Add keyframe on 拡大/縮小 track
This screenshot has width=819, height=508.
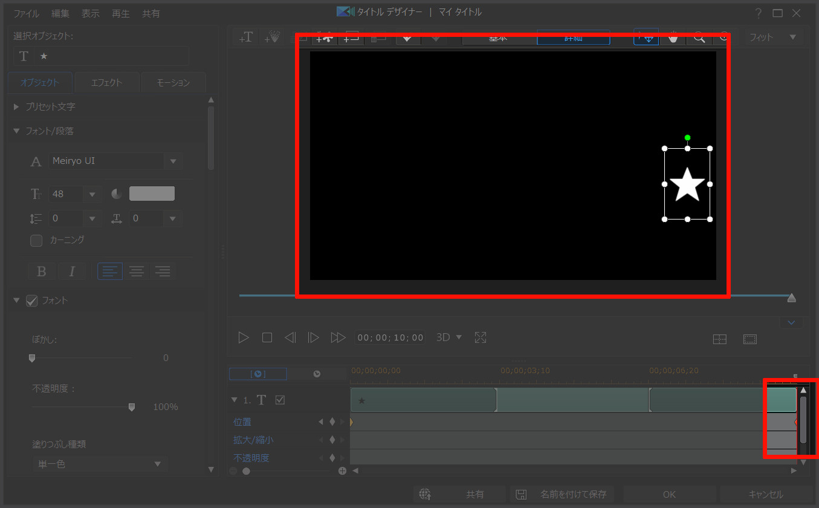tap(332, 440)
